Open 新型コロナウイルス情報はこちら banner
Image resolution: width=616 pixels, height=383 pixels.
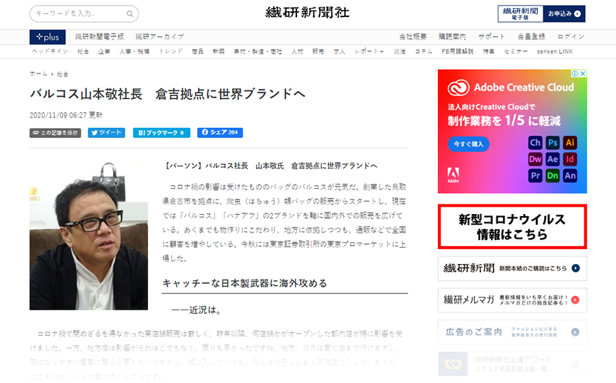512,226
